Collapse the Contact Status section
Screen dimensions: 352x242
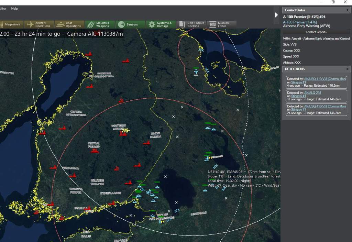point(347,10)
